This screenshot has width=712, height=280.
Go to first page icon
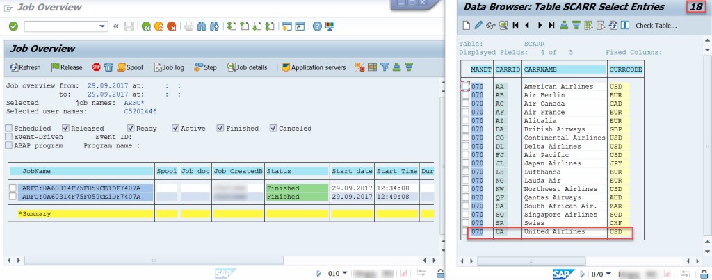232,26
